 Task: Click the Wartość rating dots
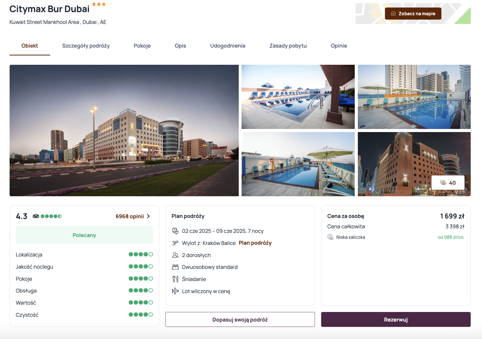coord(141,303)
